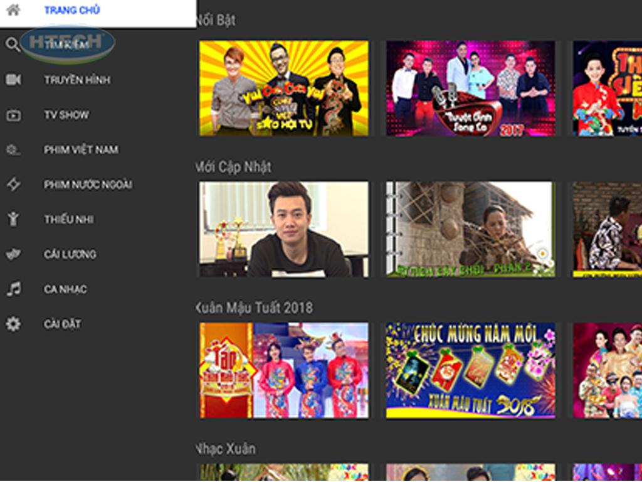This screenshot has width=642, height=482.
Task: Click the child figure icon for Thiếu Nhi
Action: point(13,219)
